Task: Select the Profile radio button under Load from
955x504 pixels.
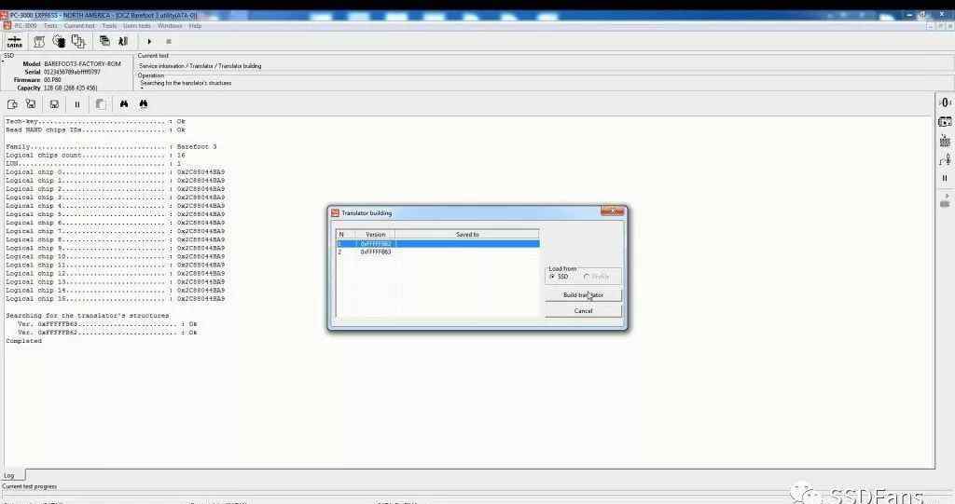Action: tap(596, 277)
